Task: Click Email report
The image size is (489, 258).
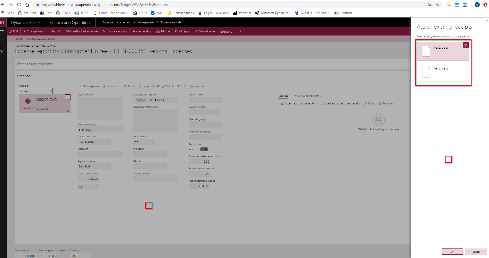Action: coord(183,31)
